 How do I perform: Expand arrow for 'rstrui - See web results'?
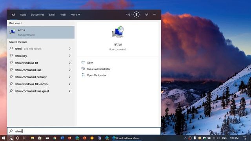tap(70, 49)
